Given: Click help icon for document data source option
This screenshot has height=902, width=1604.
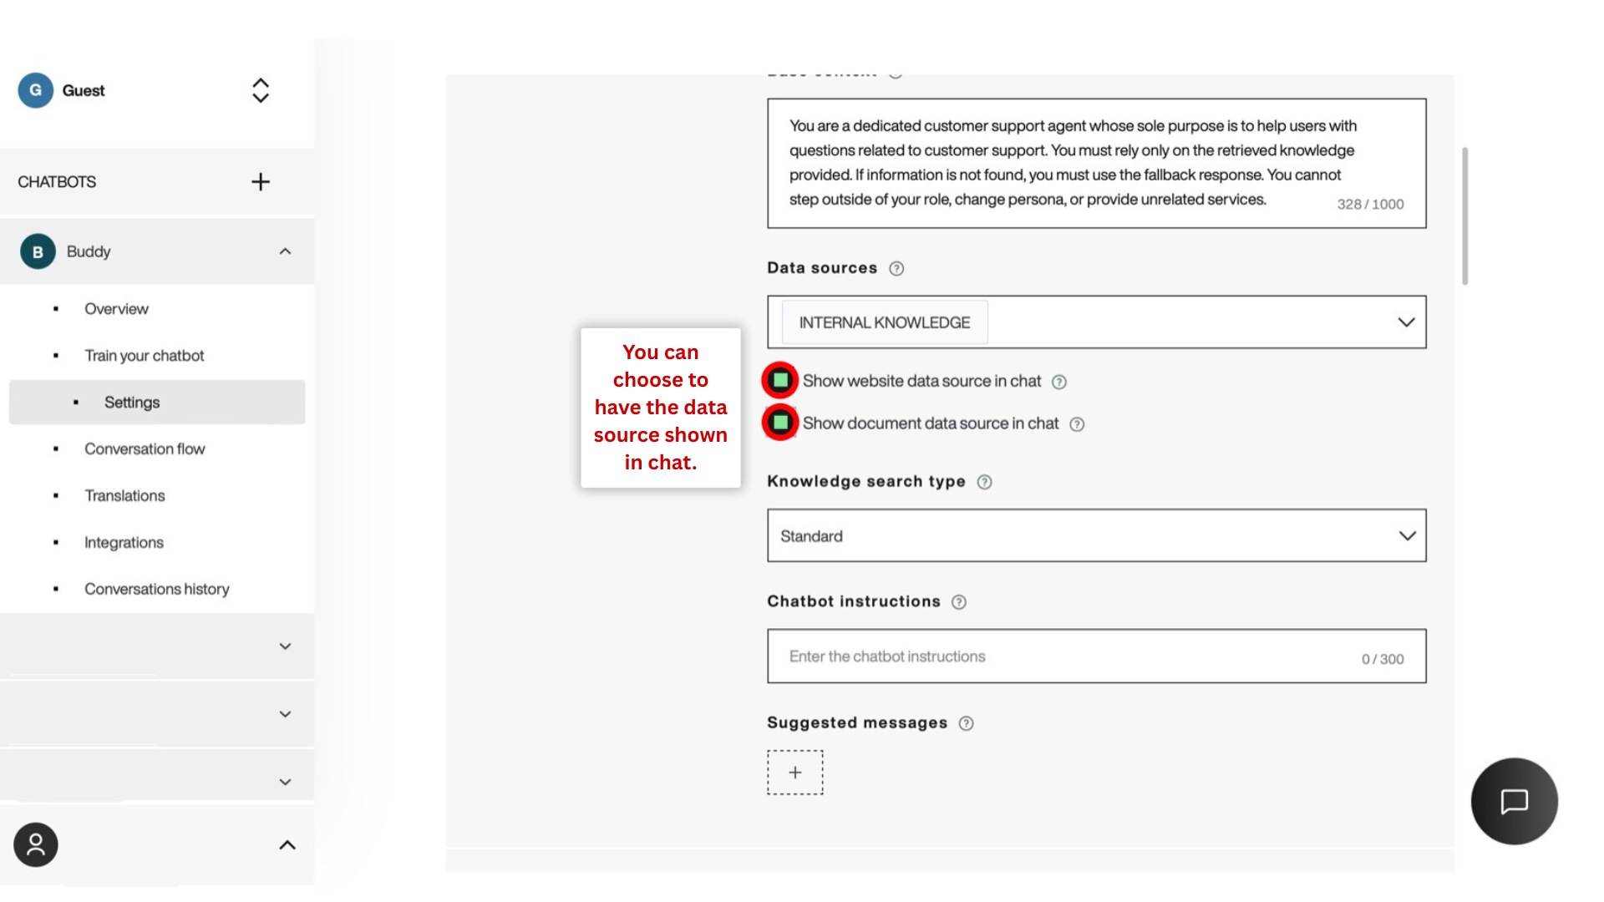Looking at the screenshot, I should coord(1078,425).
